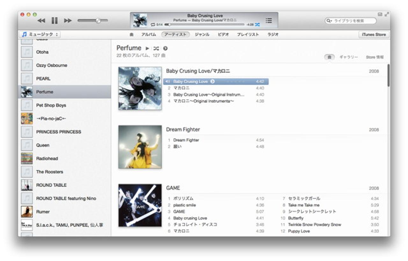
Task: Skip to the next track
Action: 68,21
